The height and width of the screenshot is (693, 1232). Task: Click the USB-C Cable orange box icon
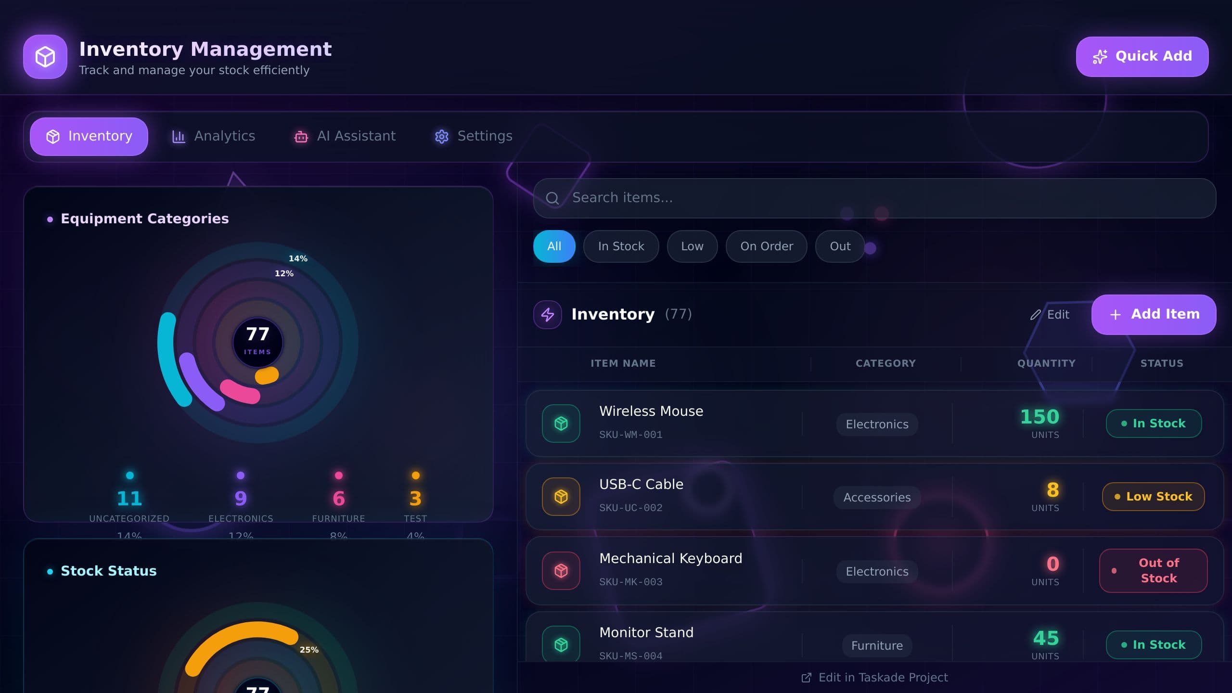click(561, 497)
